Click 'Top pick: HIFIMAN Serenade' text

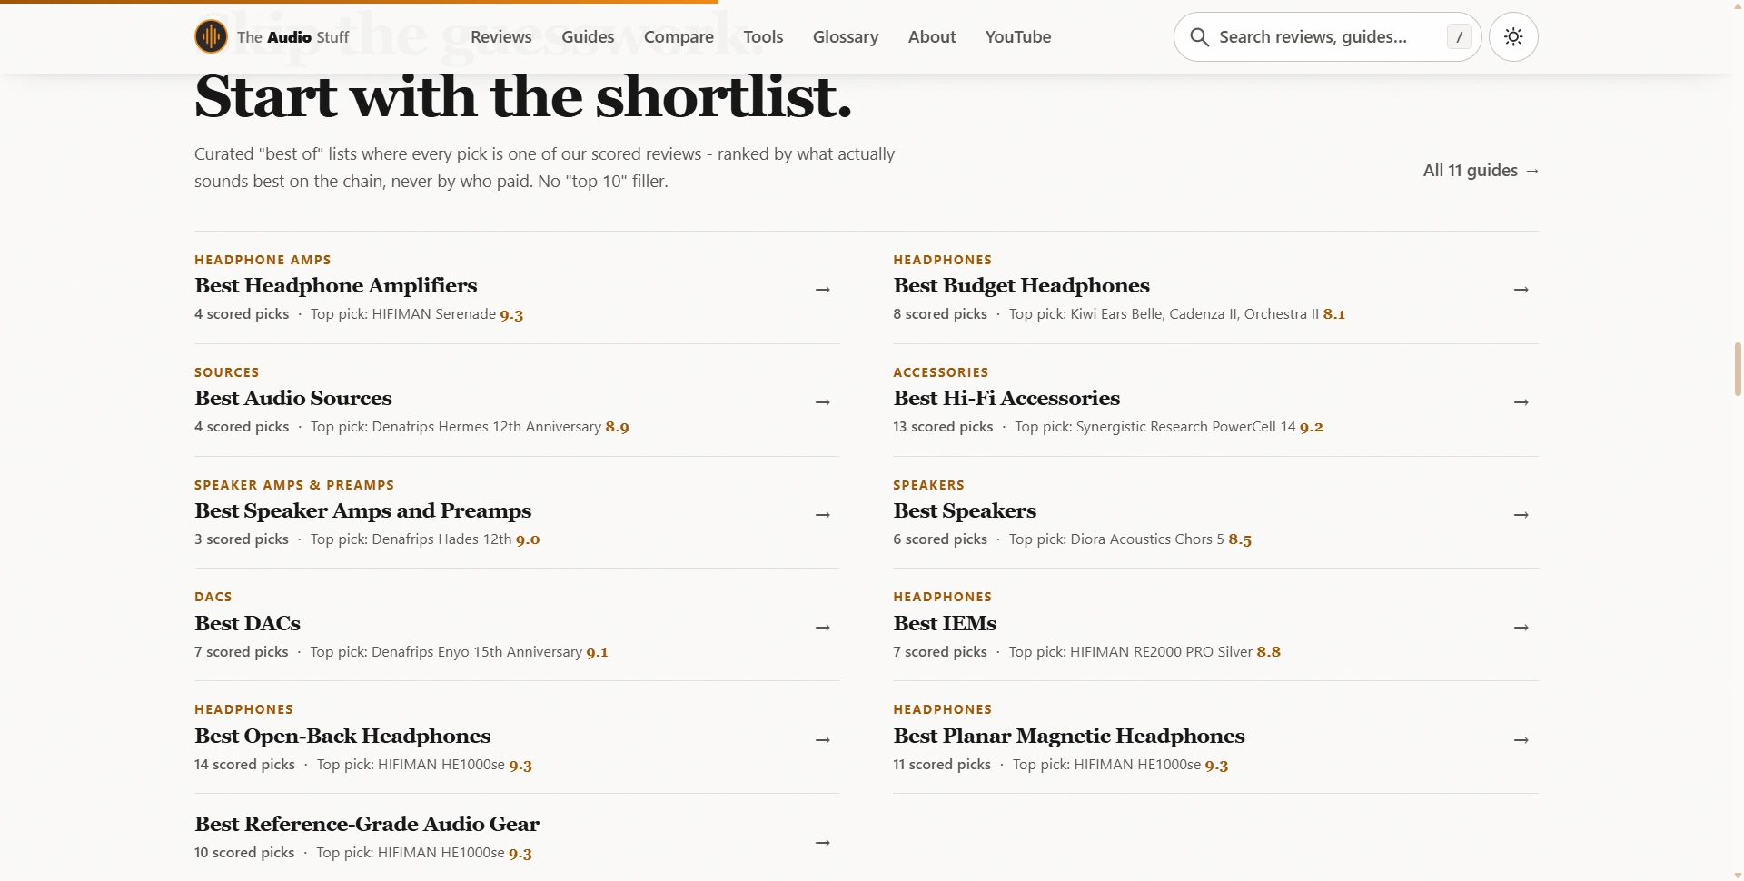tap(403, 313)
